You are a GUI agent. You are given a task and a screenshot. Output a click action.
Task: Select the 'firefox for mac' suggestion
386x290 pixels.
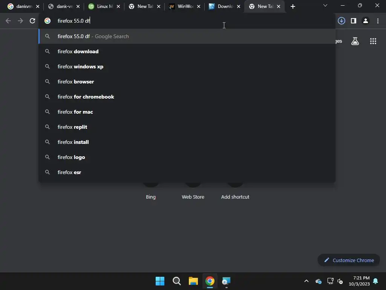click(187, 112)
